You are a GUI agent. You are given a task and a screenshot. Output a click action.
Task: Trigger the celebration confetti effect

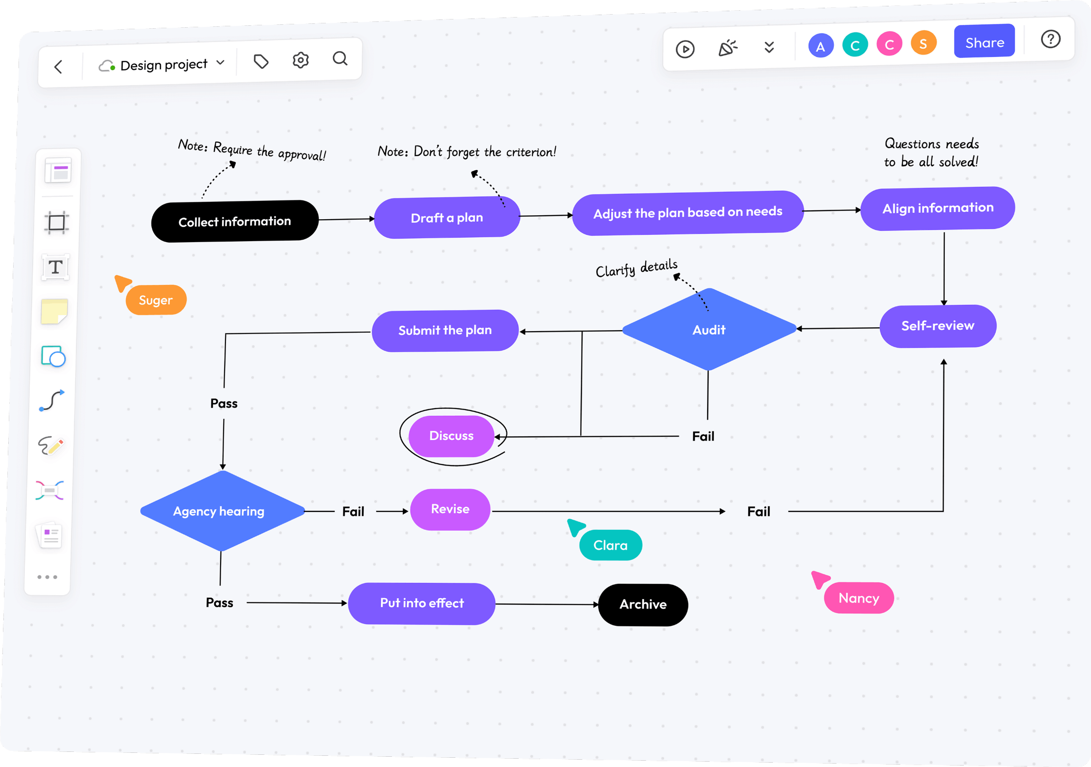pyautogui.click(x=728, y=47)
